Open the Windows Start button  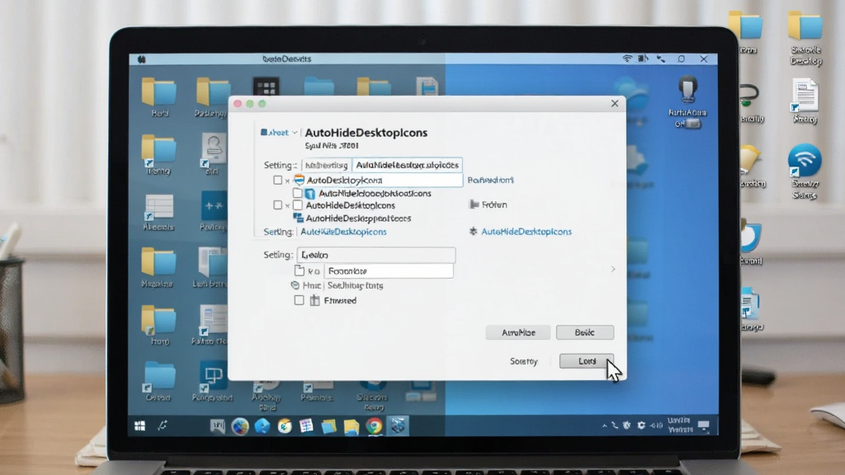point(140,426)
